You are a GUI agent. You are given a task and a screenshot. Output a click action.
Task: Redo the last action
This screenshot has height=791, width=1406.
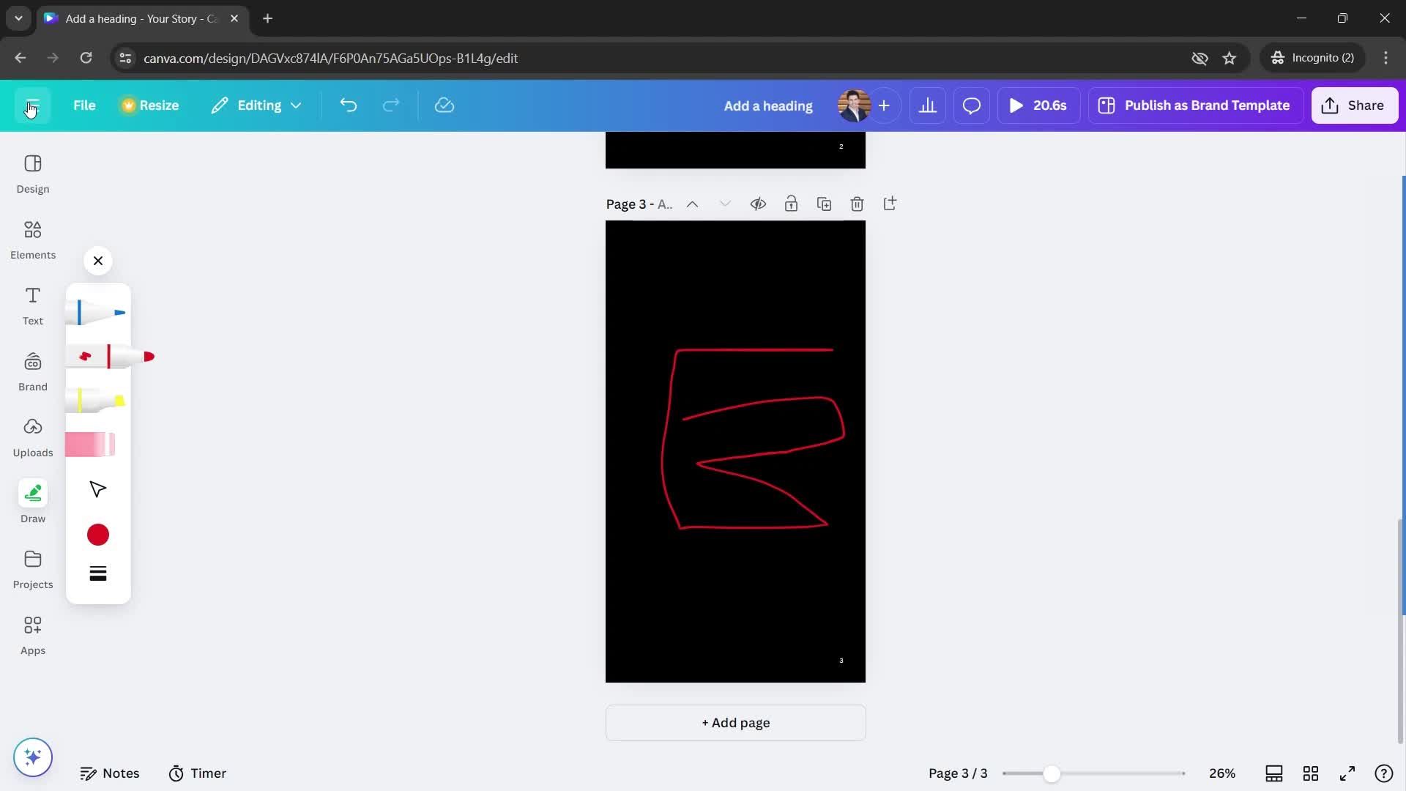point(391,105)
